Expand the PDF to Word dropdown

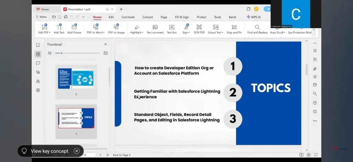pos(103,33)
